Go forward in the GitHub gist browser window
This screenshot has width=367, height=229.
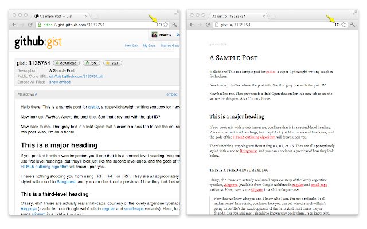[22, 25]
